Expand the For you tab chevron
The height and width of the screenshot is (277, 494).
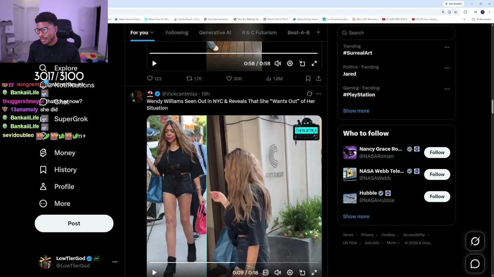pos(152,33)
